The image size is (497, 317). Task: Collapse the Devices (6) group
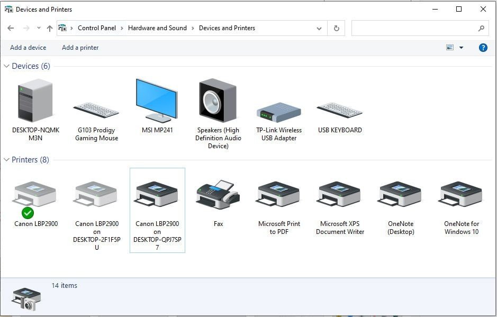click(7, 66)
